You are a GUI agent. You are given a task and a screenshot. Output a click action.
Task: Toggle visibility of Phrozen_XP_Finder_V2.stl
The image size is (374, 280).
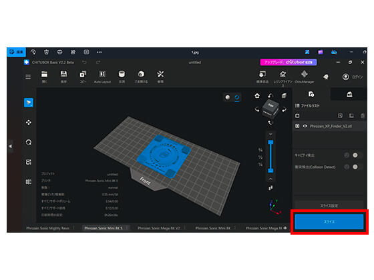point(305,126)
